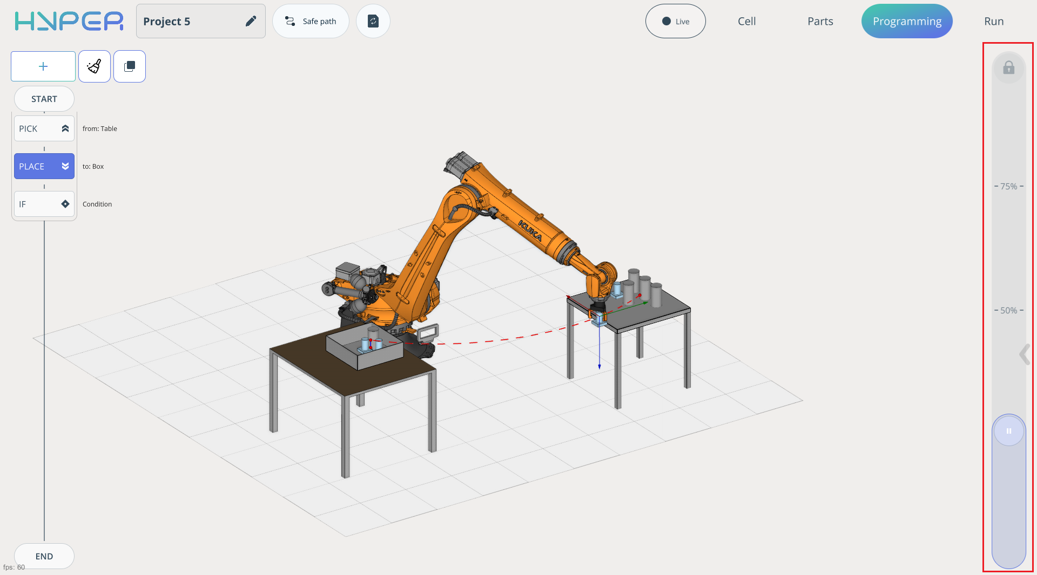Click the diamond icon on the IF block
1037x575 pixels.
click(65, 204)
